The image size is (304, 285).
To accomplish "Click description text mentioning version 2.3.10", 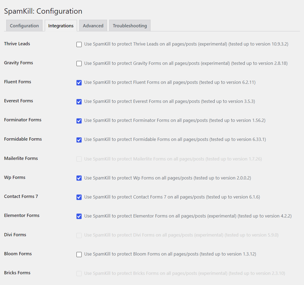I will pyautogui.click(x=185, y=273).
